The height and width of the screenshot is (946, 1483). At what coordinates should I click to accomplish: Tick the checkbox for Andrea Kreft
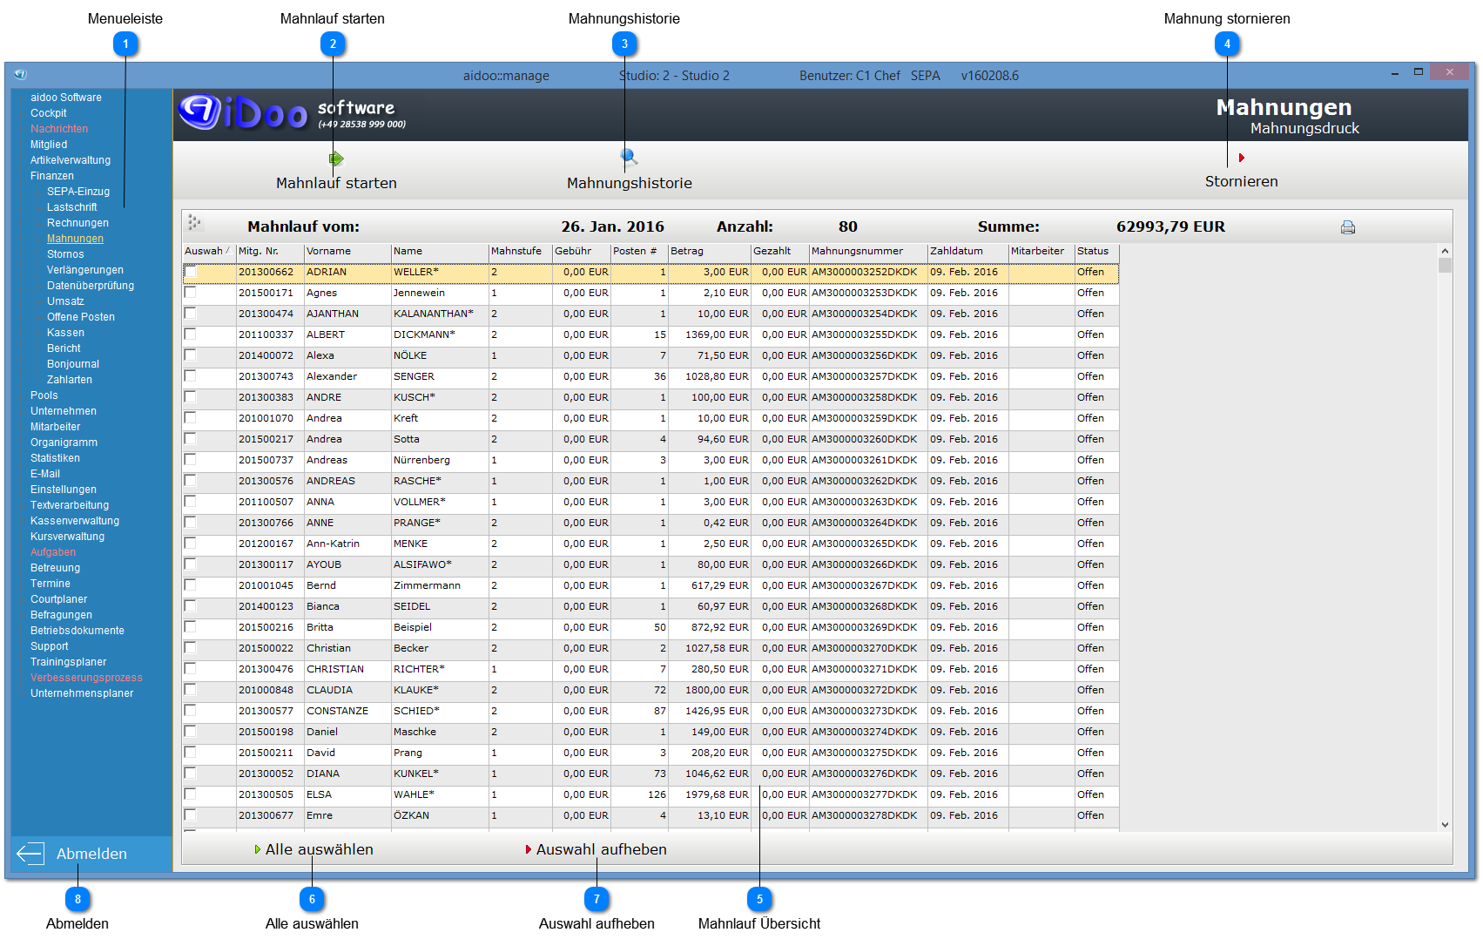pyautogui.click(x=191, y=418)
